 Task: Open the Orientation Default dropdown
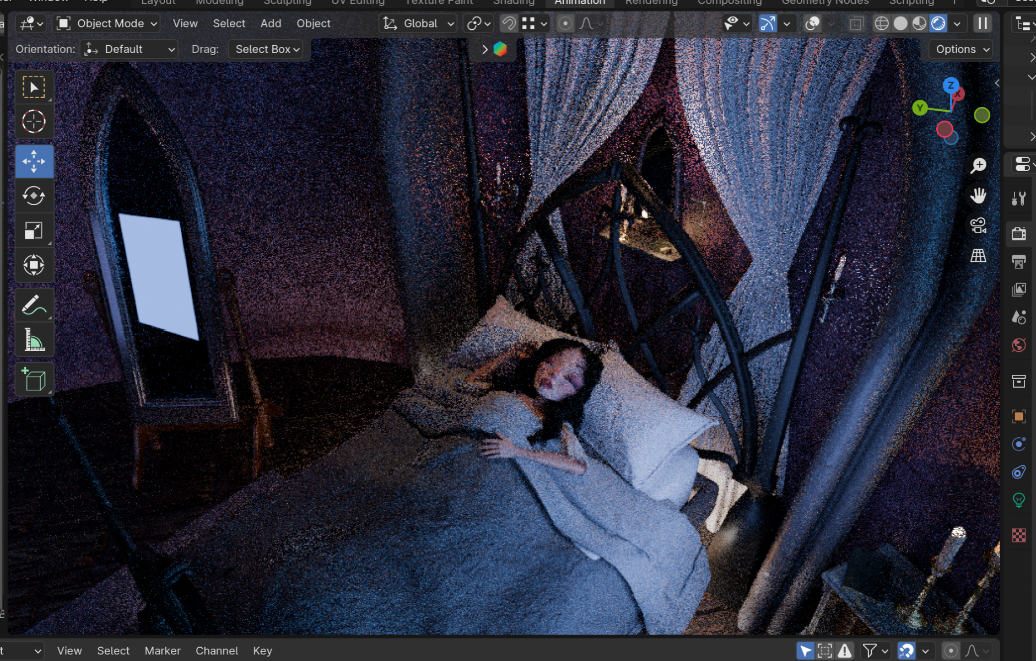point(129,49)
